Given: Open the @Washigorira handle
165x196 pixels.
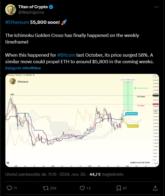Looking at the screenshot, I should (31, 12).
